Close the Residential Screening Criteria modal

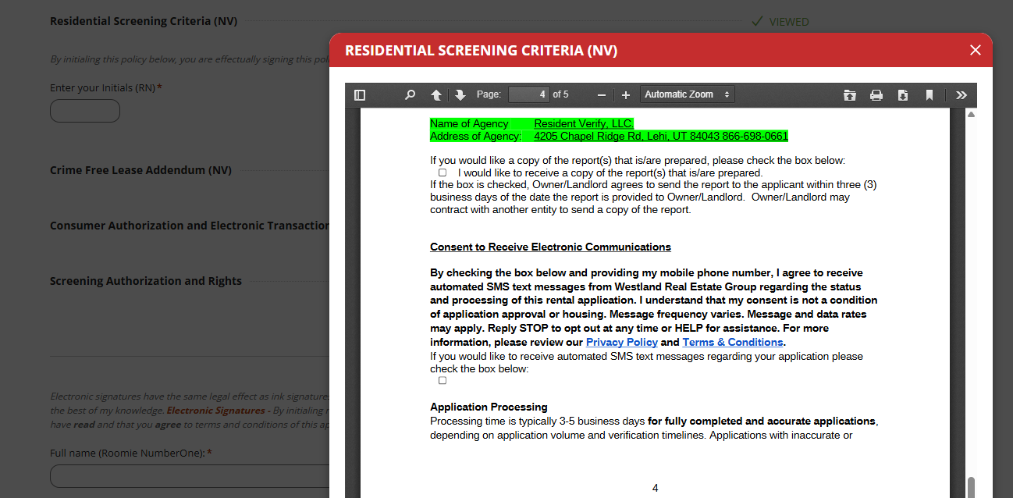pyautogui.click(x=976, y=50)
